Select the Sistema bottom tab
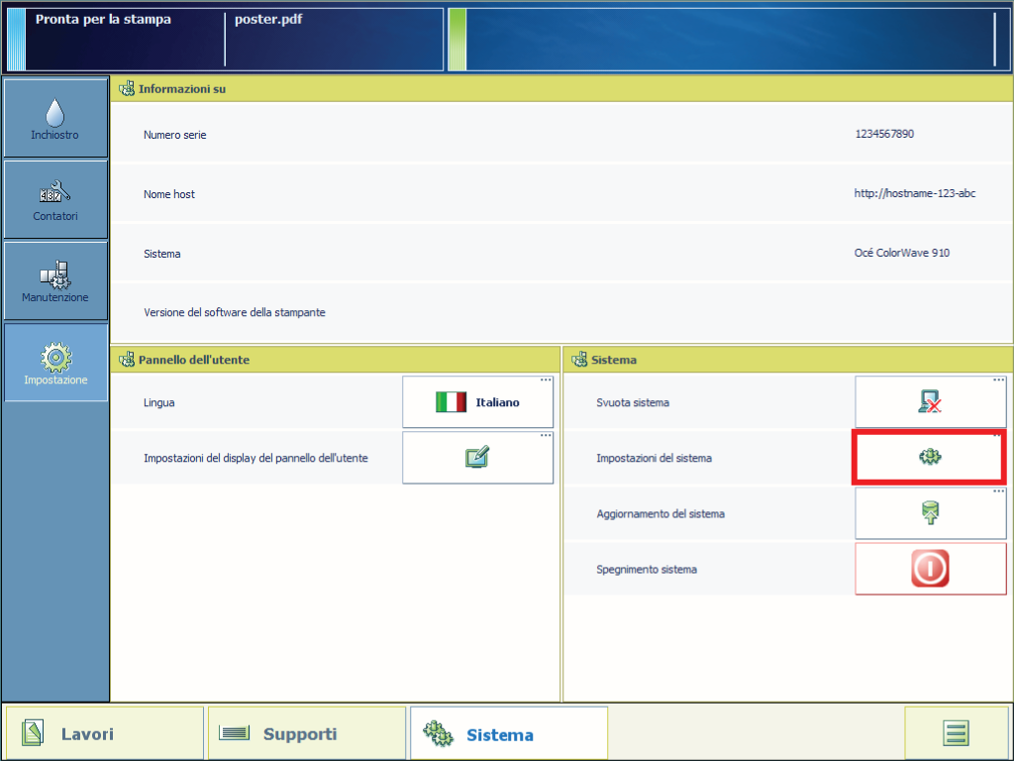Viewport: 1014px width, 761px height. coord(508,733)
